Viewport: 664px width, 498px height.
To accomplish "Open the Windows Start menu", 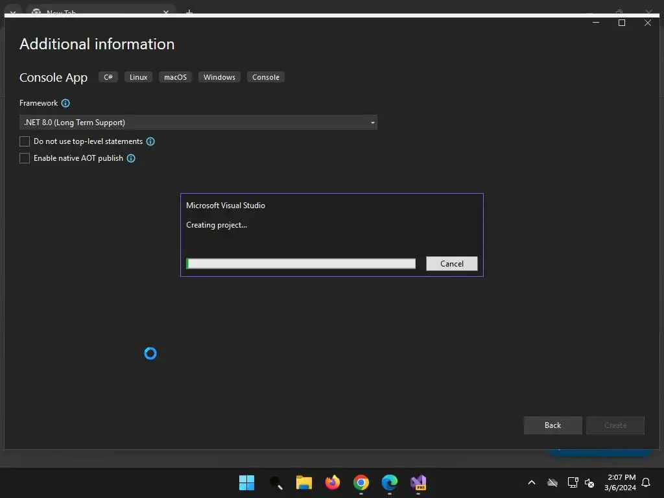I will (246, 482).
